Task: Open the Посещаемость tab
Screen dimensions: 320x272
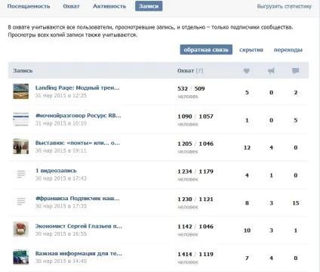Action: [x=29, y=6]
